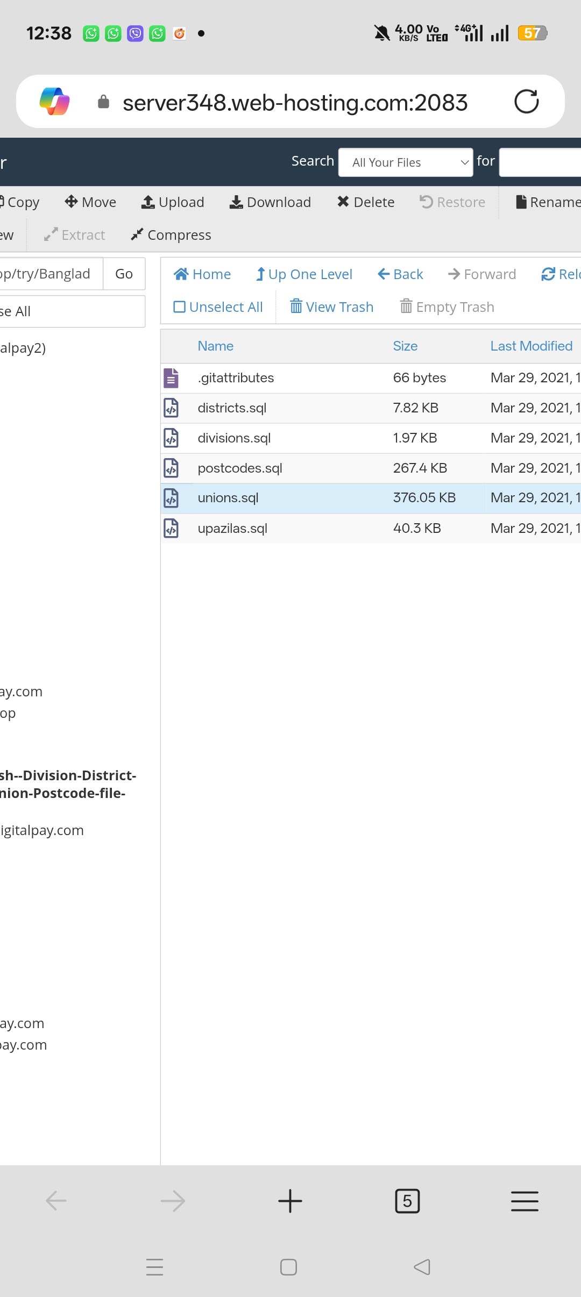Click Delete in the toolbar
This screenshot has height=1297, width=581.
coord(366,202)
